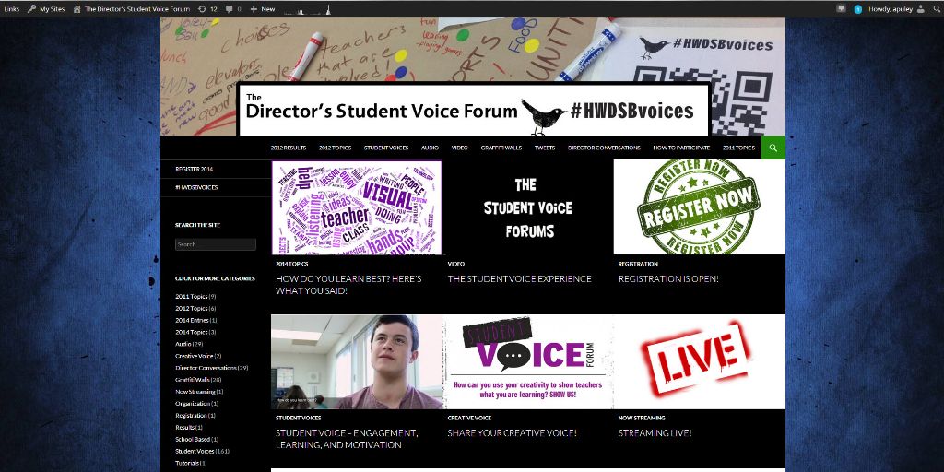Click Register 2014 sidebar link
The height and width of the screenshot is (472, 944).
click(194, 170)
